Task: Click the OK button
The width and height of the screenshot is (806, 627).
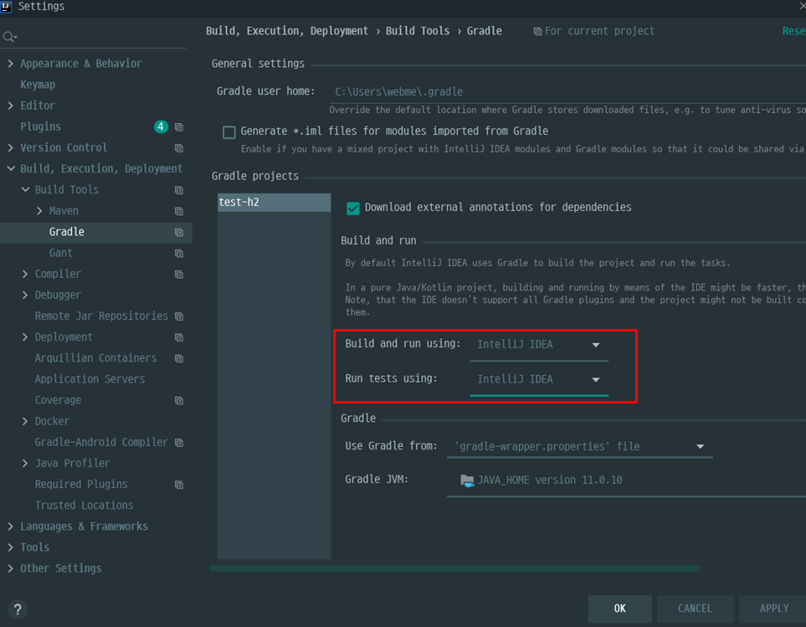Action: 620,609
